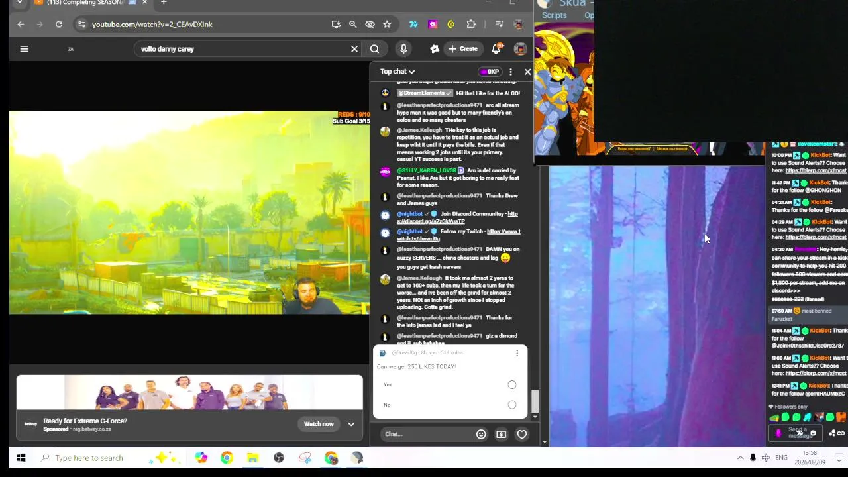Click the microphone icon in system tray
The height and width of the screenshot is (477, 848).
click(753, 458)
